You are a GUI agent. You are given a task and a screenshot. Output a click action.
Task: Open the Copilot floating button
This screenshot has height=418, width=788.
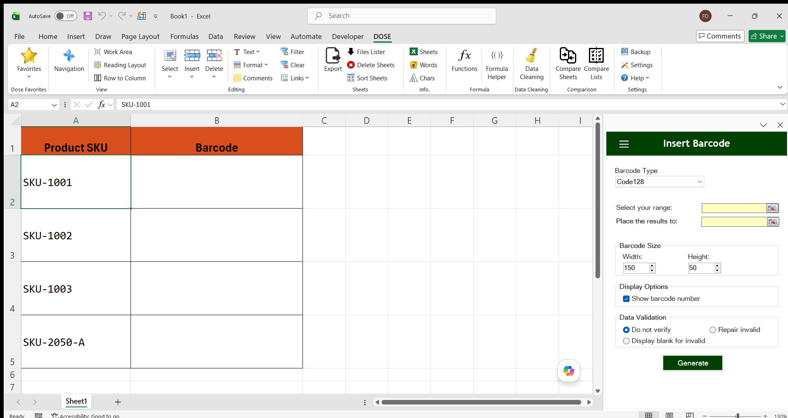tap(568, 370)
